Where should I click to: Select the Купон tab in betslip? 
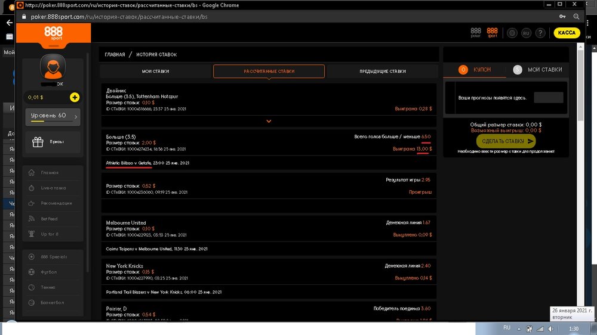pos(475,70)
